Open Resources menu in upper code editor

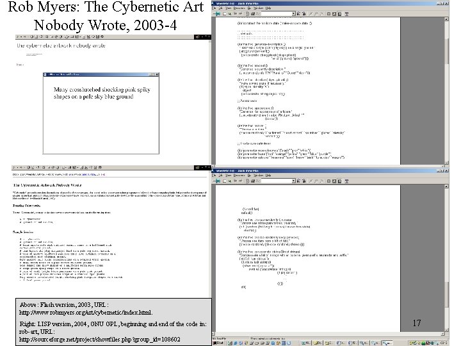(x=239, y=8)
